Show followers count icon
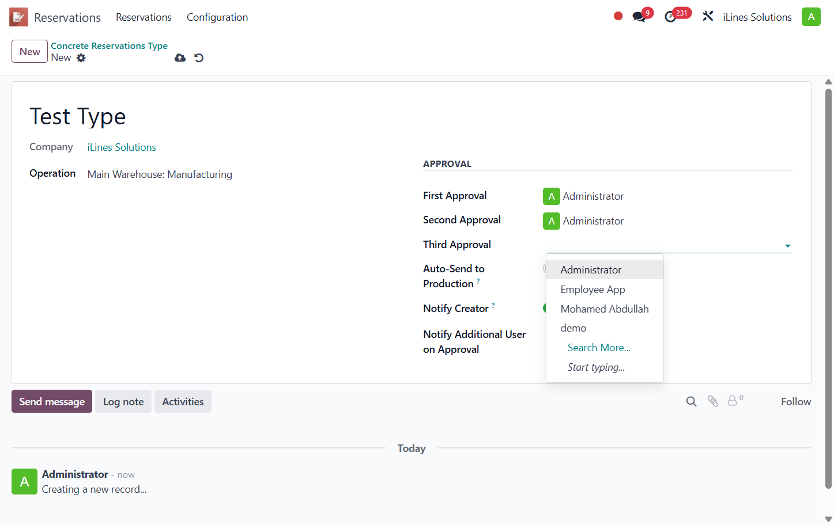This screenshot has height=525, width=834. tap(735, 400)
